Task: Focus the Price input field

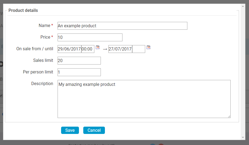Action: tap(90, 38)
